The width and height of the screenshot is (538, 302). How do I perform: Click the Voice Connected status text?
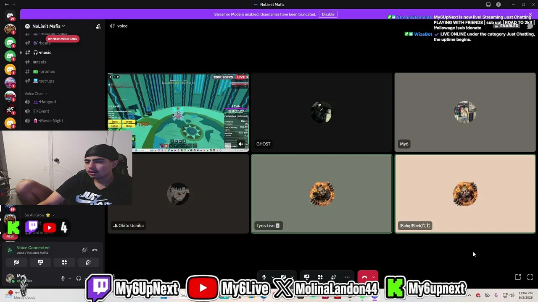(x=33, y=248)
